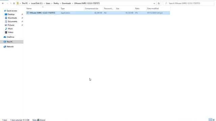Go up one folder level arrow

click(x=14, y=3)
